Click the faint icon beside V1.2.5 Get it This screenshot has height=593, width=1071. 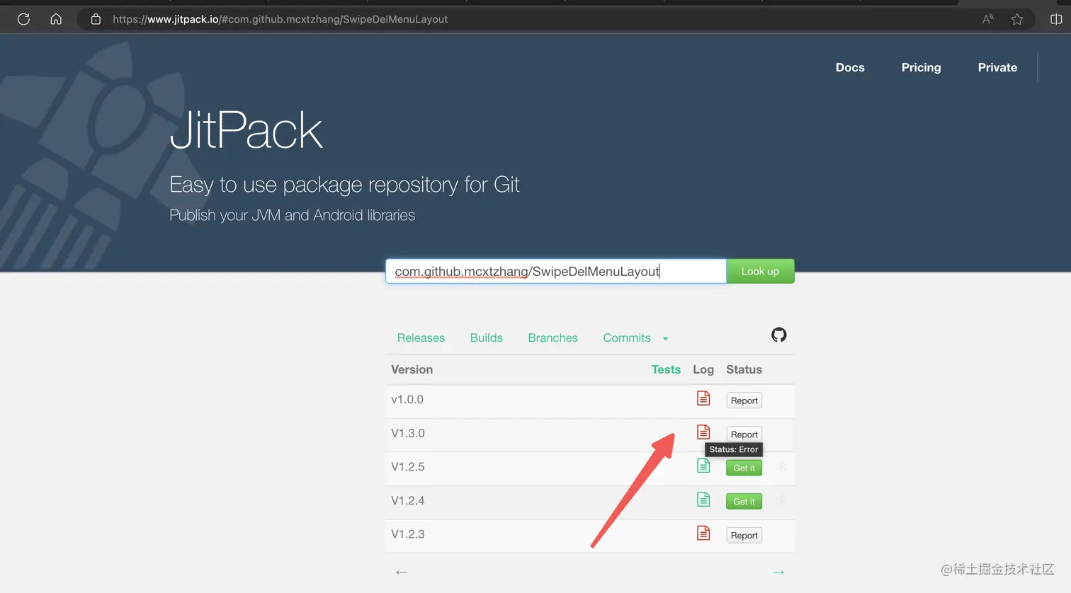click(x=781, y=467)
